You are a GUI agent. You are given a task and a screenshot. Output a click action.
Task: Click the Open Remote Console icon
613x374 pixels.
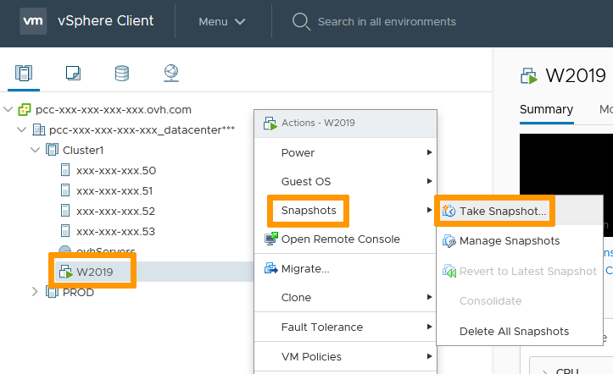coord(271,239)
